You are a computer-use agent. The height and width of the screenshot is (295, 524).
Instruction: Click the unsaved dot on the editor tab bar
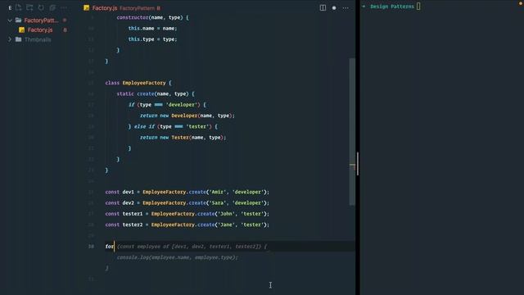[334, 8]
